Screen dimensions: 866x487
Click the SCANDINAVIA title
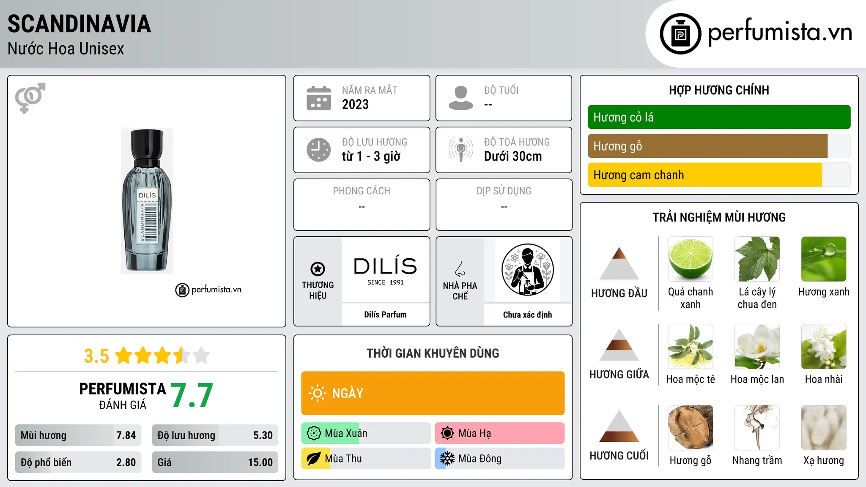[79, 24]
